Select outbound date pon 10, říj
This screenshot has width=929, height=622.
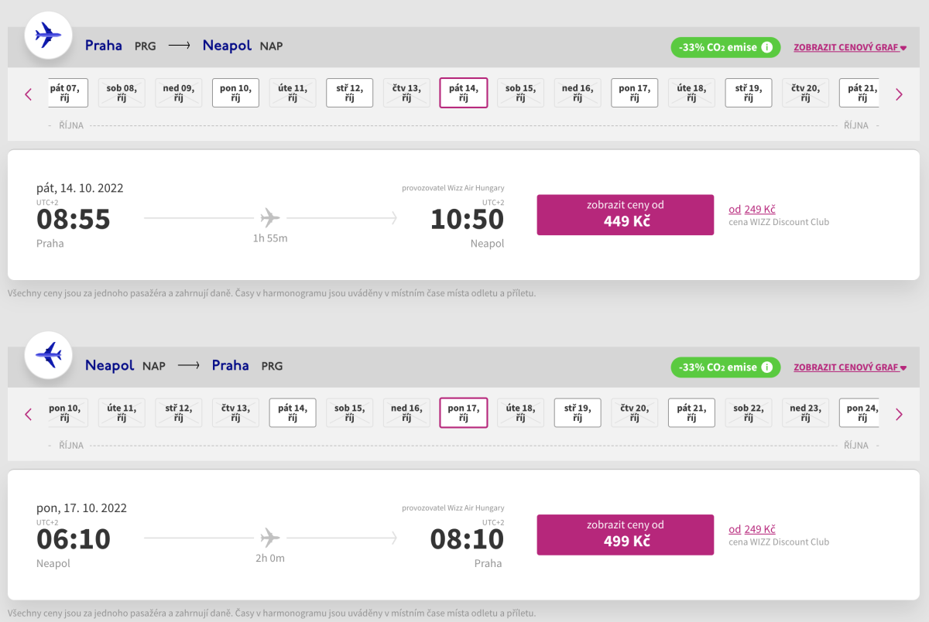pyautogui.click(x=235, y=93)
